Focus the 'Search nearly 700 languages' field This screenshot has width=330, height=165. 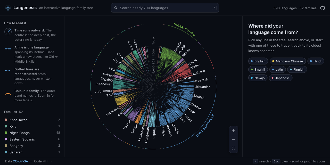[165, 8]
